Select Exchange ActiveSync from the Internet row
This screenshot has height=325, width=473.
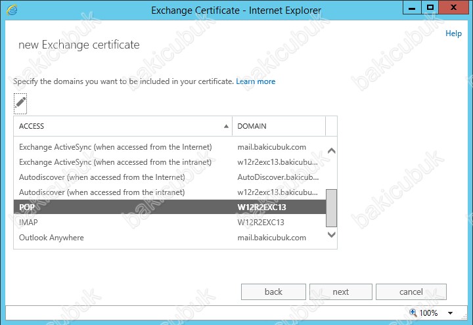[170, 147]
